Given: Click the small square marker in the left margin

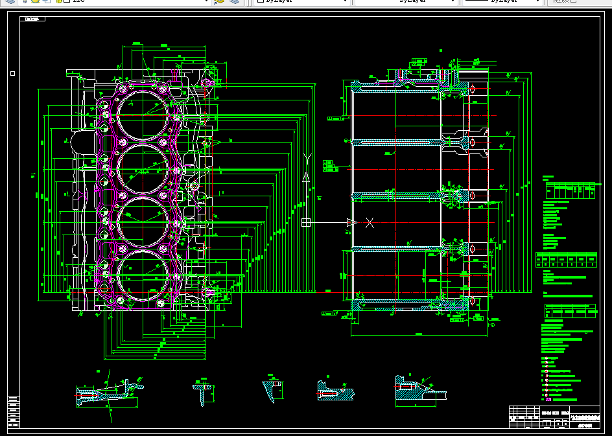Looking at the screenshot, I should (12, 73).
